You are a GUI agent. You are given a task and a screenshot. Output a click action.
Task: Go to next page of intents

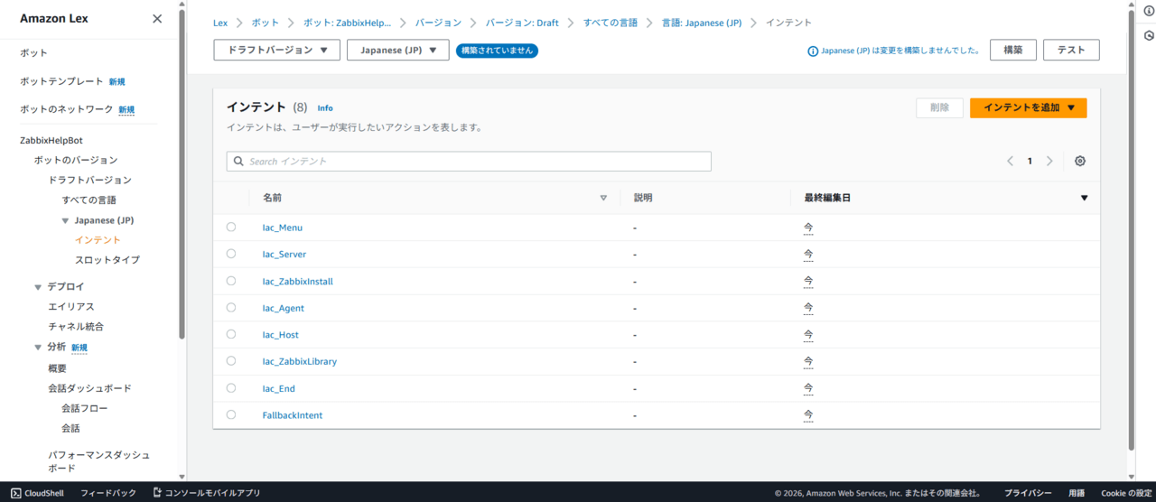tap(1049, 161)
